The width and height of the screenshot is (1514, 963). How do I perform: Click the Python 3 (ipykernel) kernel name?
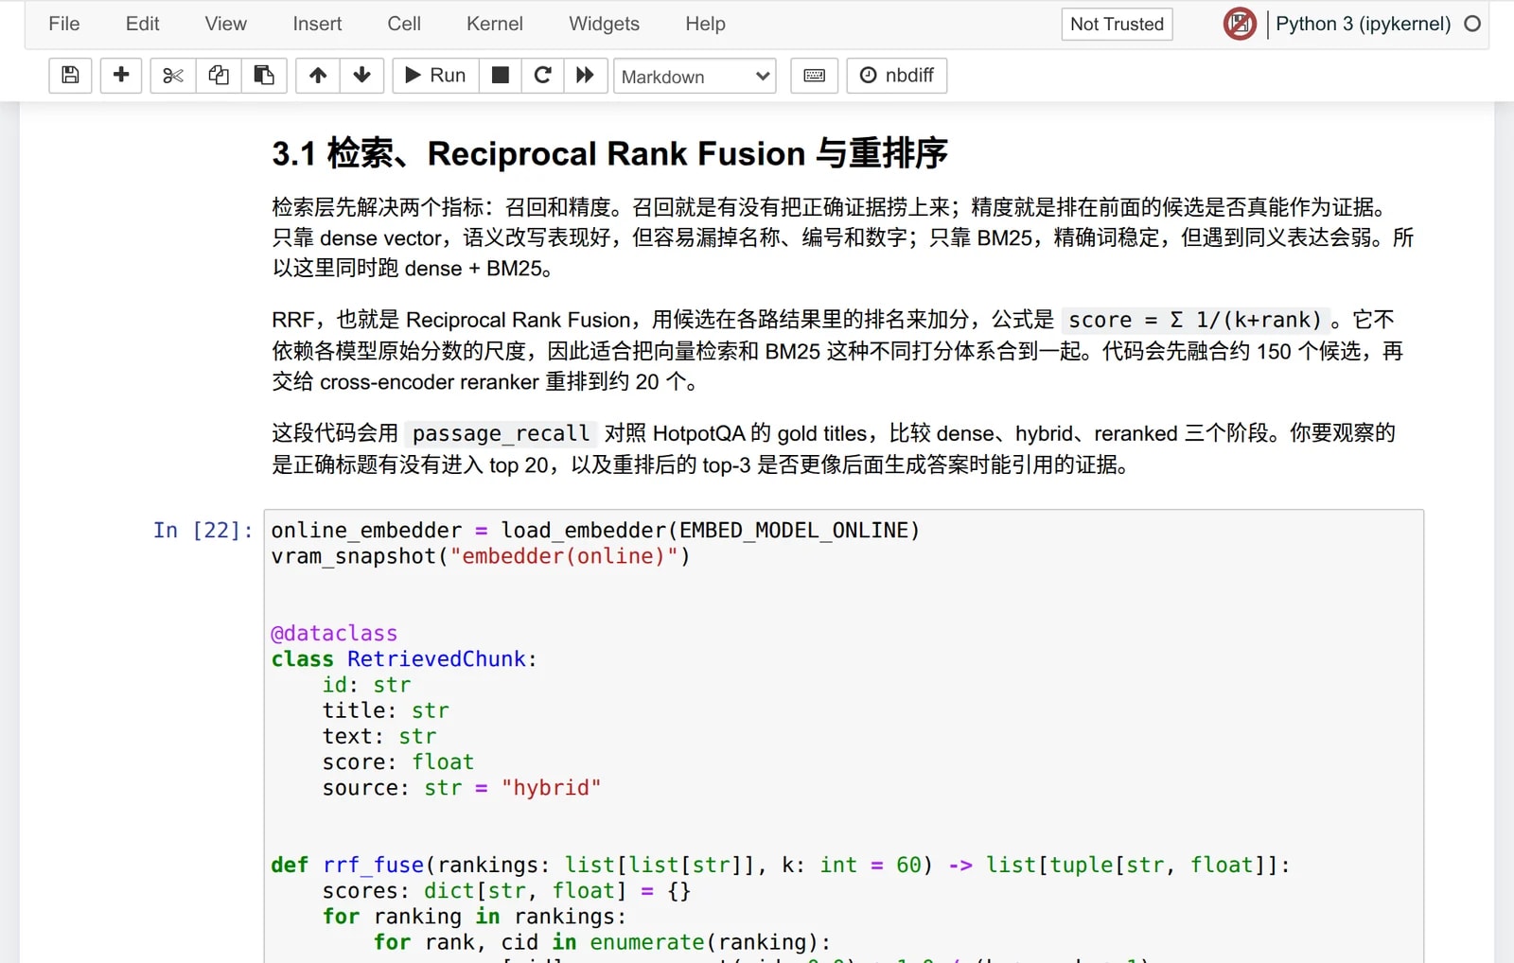[x=1363, y=24]
